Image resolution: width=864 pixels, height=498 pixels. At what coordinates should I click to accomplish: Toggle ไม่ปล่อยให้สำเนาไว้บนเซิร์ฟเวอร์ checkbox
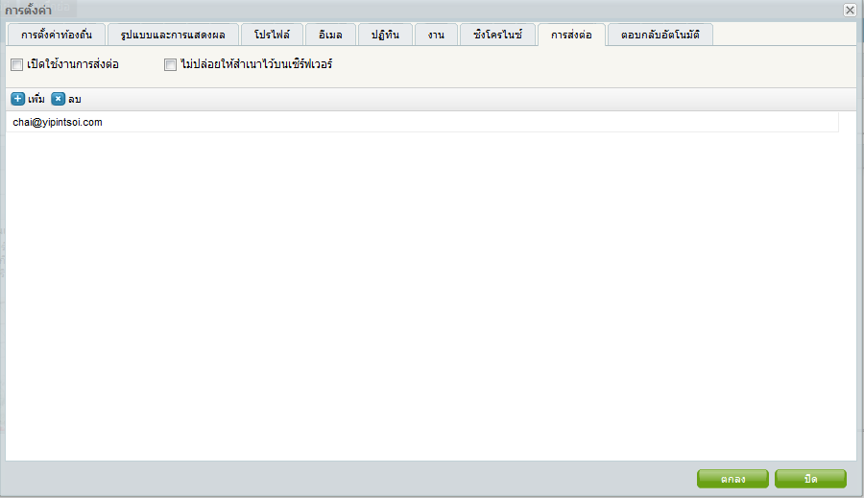point(170,65)
